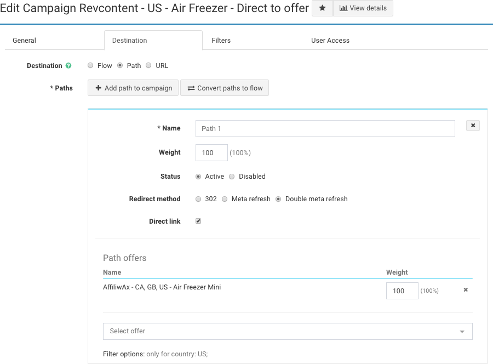Choose the 302 redirect method
493x364 pixels.
(198, 199)
